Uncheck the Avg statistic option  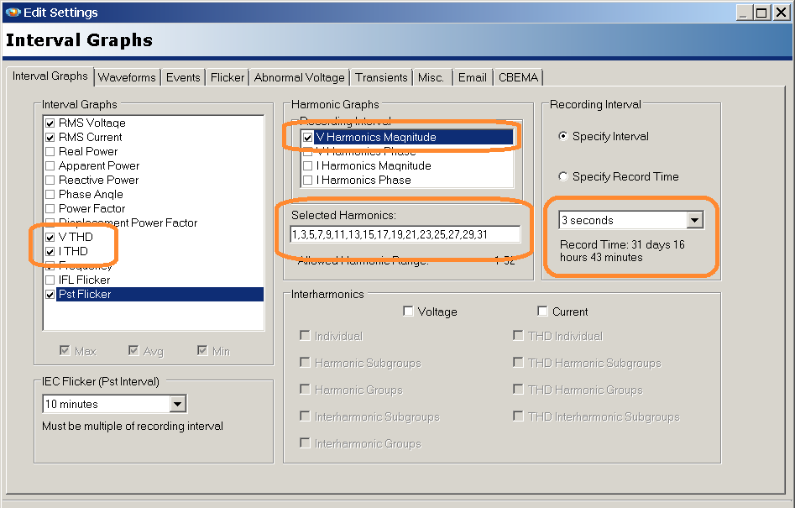point(133,350)
